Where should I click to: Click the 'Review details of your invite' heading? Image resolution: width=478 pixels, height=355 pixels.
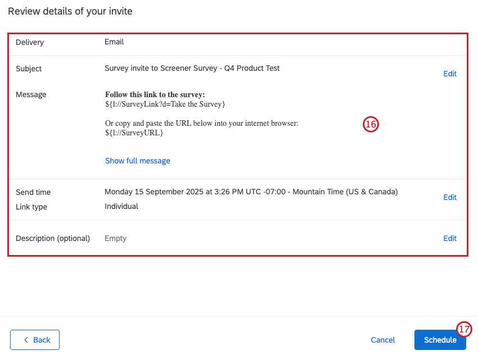(70, 11)
